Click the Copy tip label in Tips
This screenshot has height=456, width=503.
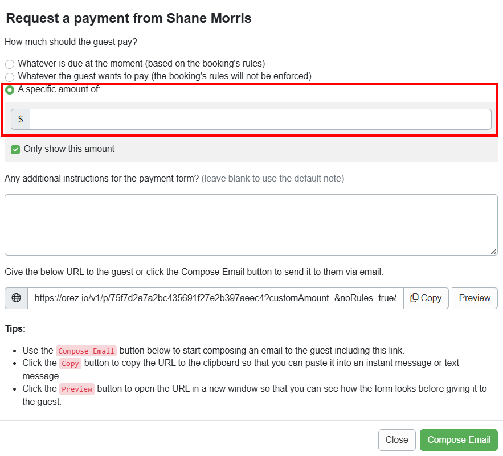pyautogui.click(x=70, y=363)
